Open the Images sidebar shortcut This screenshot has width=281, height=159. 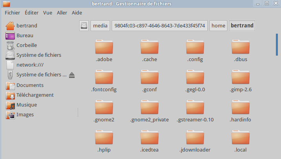25,115
